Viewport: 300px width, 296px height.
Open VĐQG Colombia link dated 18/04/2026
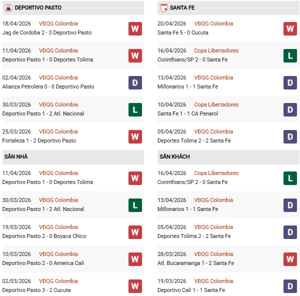[x=58, y=24]
